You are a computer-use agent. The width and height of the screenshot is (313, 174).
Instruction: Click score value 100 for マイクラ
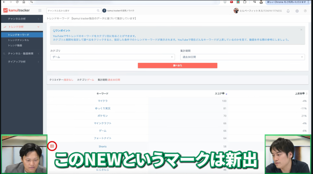(224, 101)
